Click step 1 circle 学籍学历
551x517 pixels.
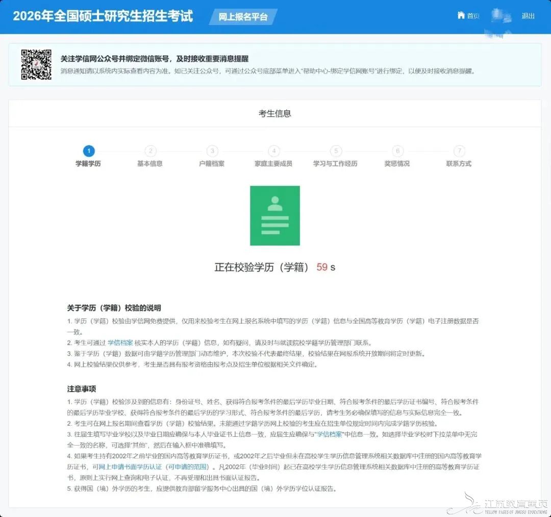[x=88, y=151]
